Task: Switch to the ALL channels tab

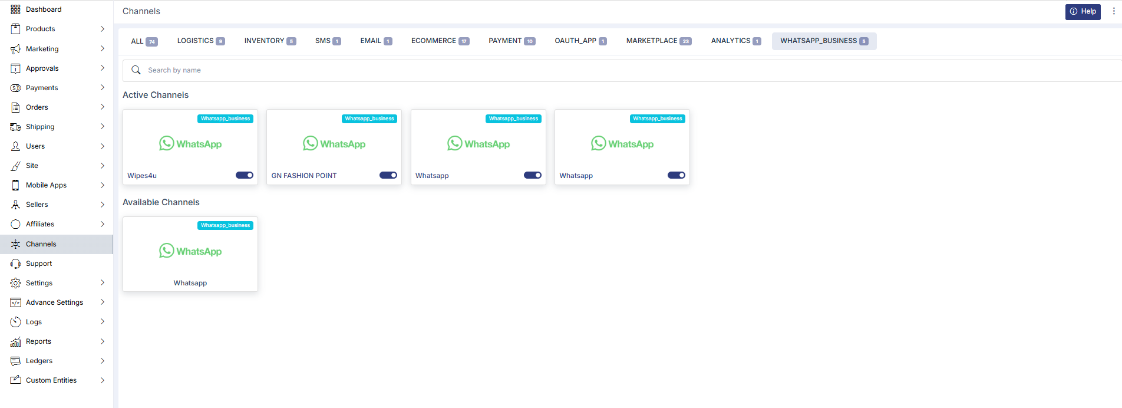Action: coord(144,41)
